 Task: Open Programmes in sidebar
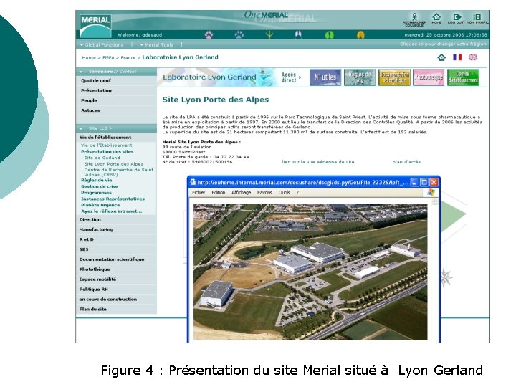[96, 193]
